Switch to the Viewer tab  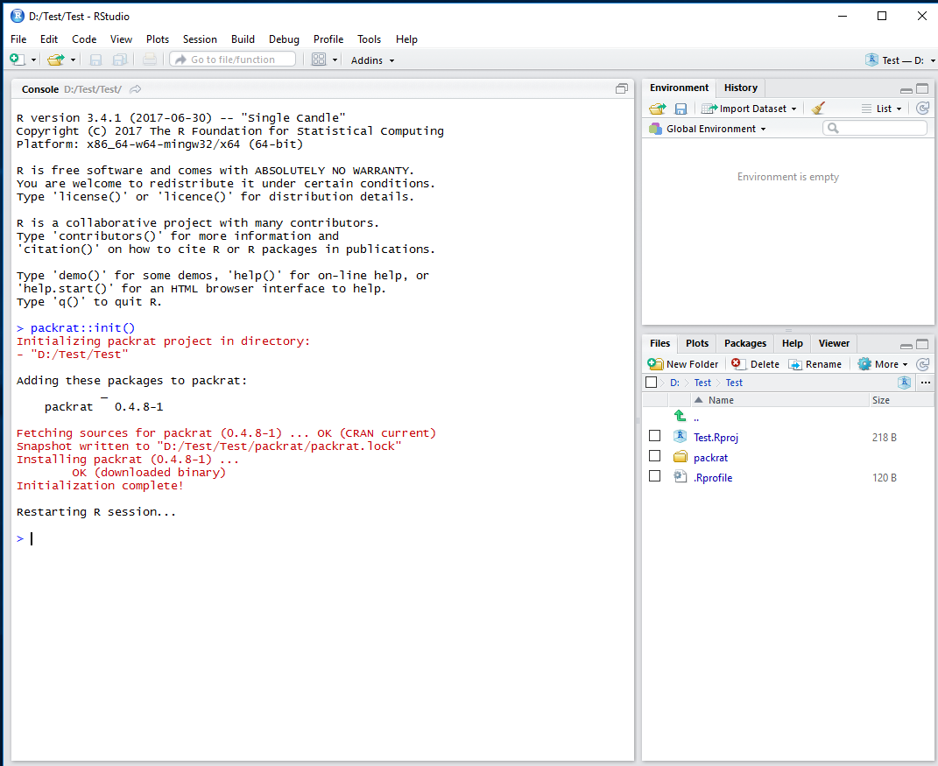834,343
